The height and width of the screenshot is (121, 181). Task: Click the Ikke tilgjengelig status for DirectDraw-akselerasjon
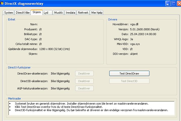pyautogui.click(x=60, y=74)
